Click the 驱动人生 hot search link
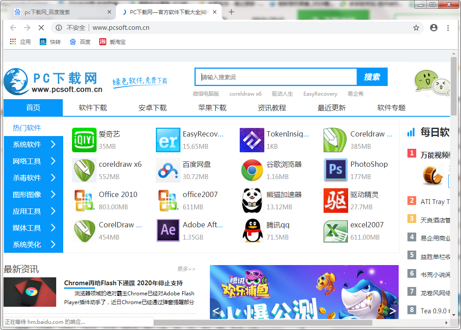The height and width of the screenshot is (330, 461). point(282,94)
